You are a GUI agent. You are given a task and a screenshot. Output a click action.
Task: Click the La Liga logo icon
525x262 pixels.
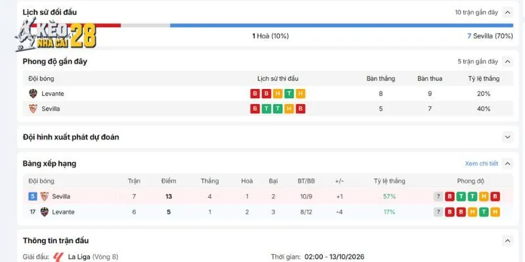(x=58, y=257)
